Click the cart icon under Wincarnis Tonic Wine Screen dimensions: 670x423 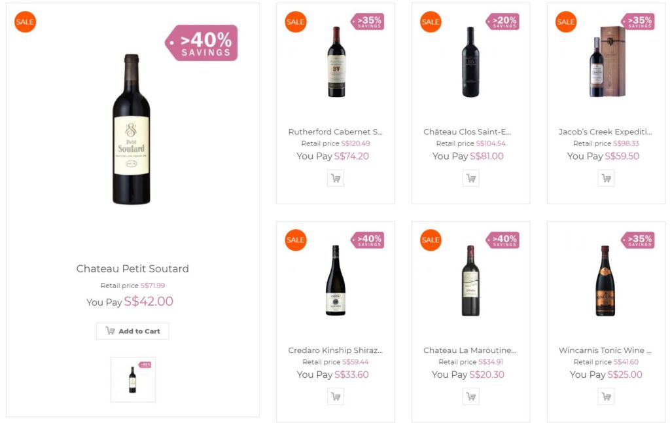point(606,396)
